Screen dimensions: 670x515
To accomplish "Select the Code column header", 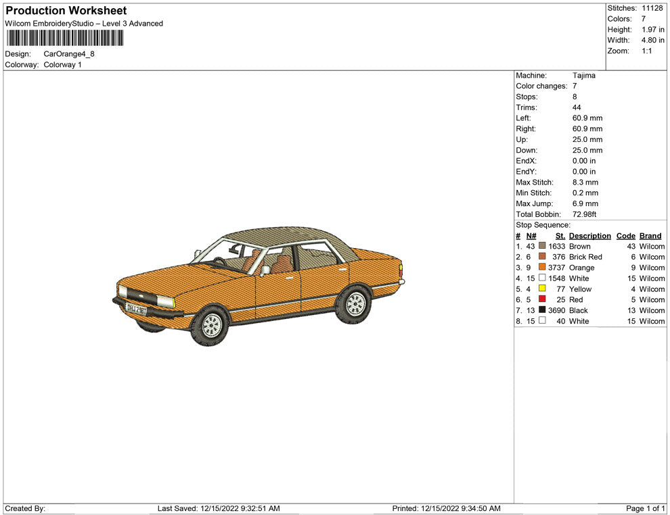I will 625,236.
